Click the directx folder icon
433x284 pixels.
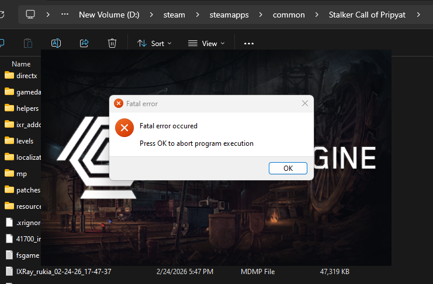click(9, 75)
